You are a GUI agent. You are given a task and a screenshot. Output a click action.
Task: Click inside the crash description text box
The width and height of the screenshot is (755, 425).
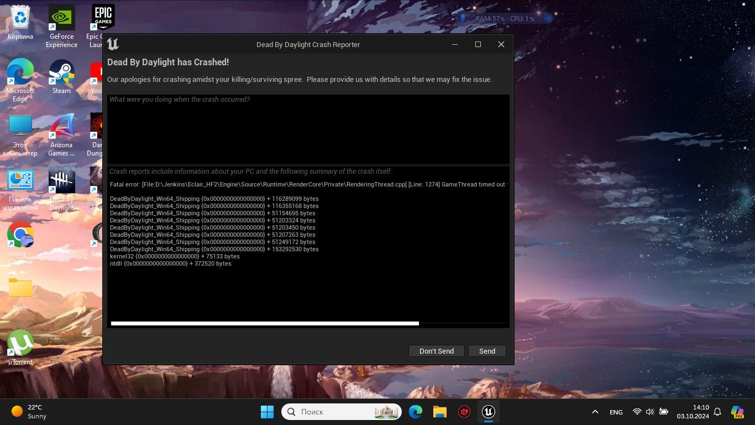pyautogui.click(x=308, y=129)
